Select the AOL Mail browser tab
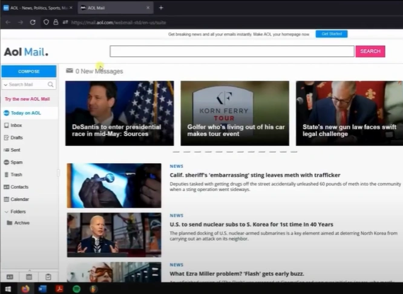Image resolution: width=403 pixels, height=294 pixels. click(x=115, y=8)
